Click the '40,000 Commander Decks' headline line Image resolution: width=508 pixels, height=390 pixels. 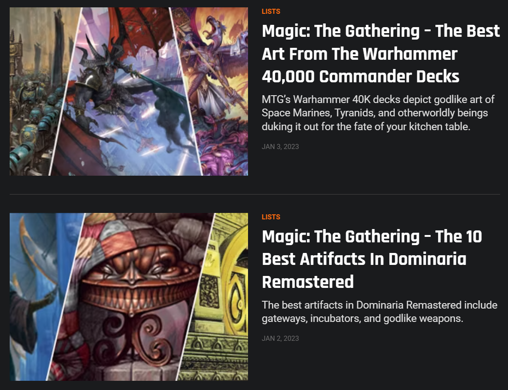[x=361, y=77]
